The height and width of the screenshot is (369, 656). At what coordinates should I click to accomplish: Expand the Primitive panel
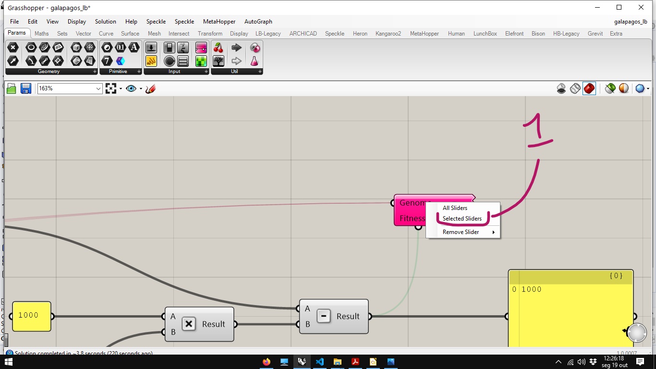pyautogui.click(x=139, y=72)
